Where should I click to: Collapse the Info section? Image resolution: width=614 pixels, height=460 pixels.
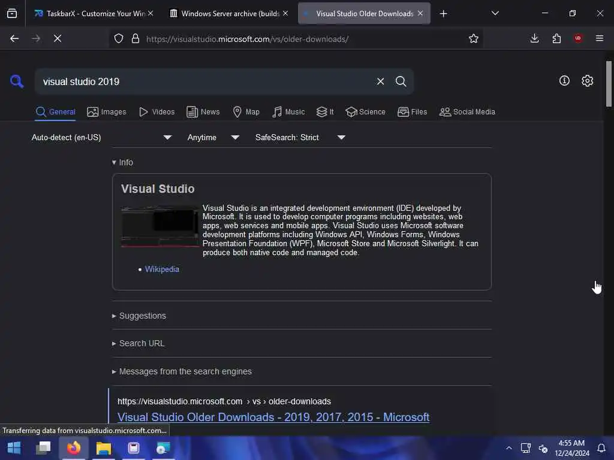[x=122, y=162]
